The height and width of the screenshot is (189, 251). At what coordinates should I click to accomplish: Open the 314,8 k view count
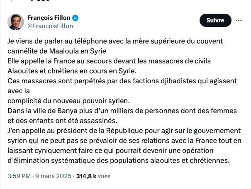[x=86, y=176]
